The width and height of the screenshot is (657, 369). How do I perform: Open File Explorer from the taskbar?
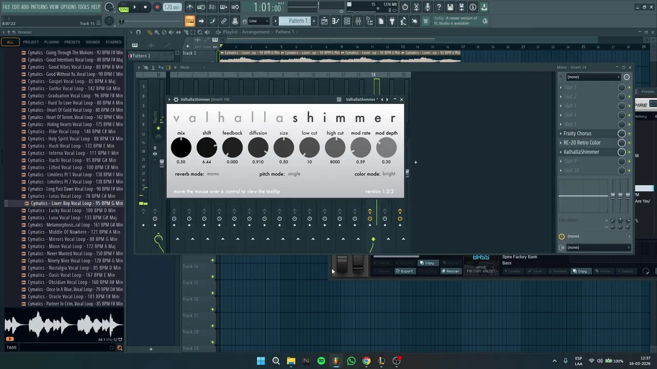(291, 361)
